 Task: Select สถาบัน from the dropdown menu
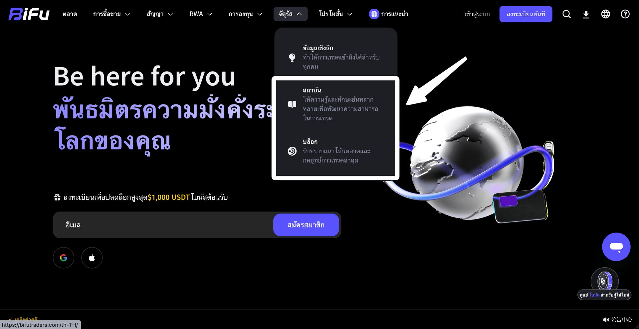click(335, 104)
